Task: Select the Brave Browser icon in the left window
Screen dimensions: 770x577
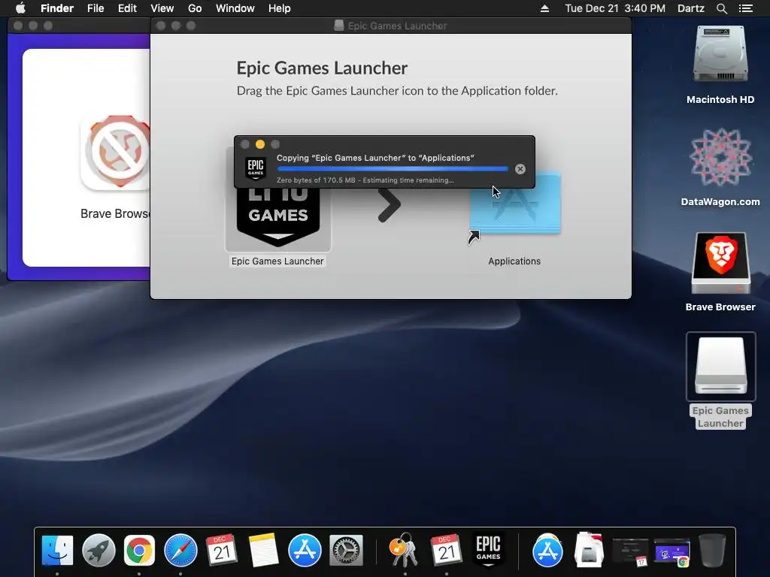Action: coord(116,153)
